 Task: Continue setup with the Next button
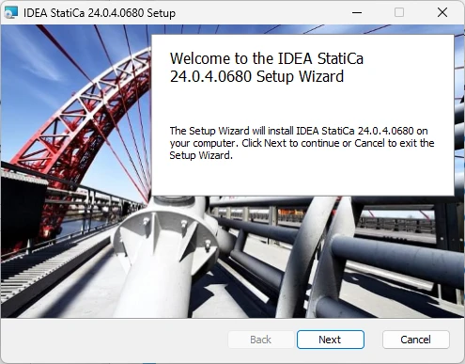tap(331, 340)
